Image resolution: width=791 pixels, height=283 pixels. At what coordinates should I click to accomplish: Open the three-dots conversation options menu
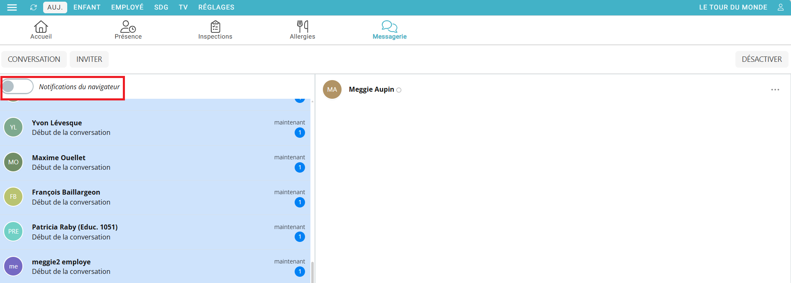(775, 90)
